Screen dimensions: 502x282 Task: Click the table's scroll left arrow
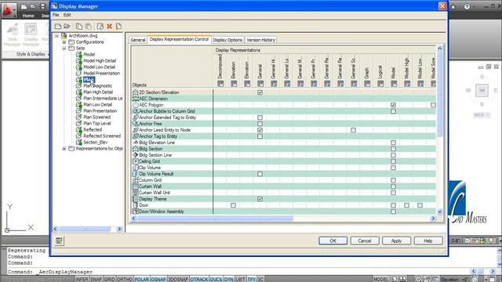(134, 219)
